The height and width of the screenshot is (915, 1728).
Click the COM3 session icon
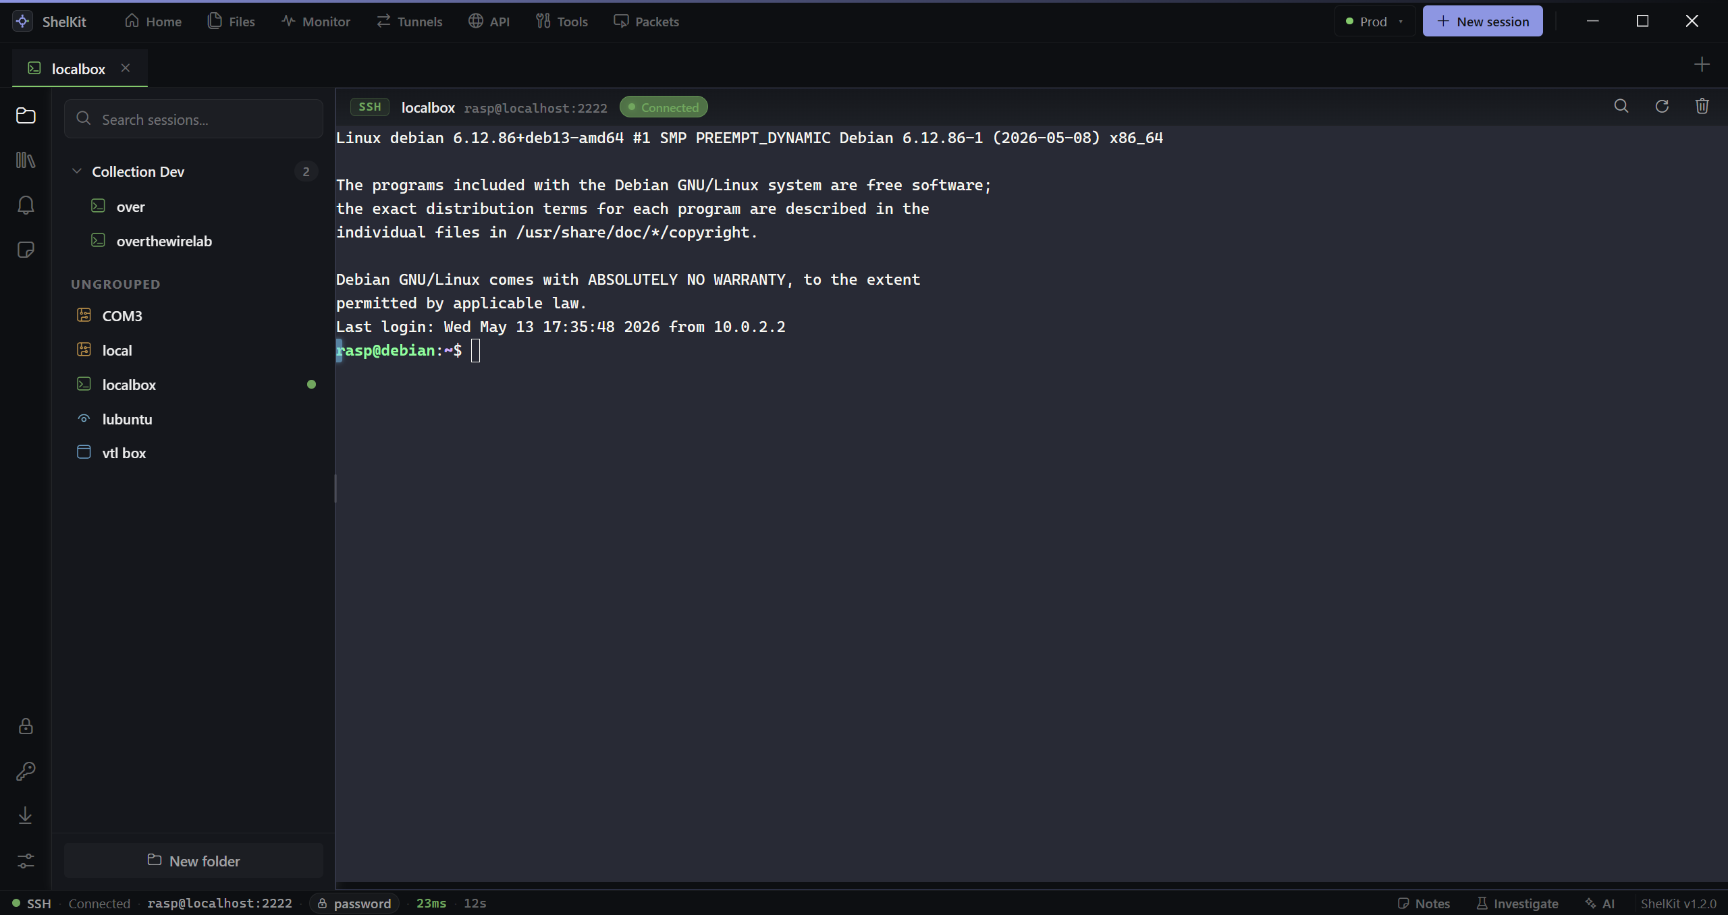84,315
